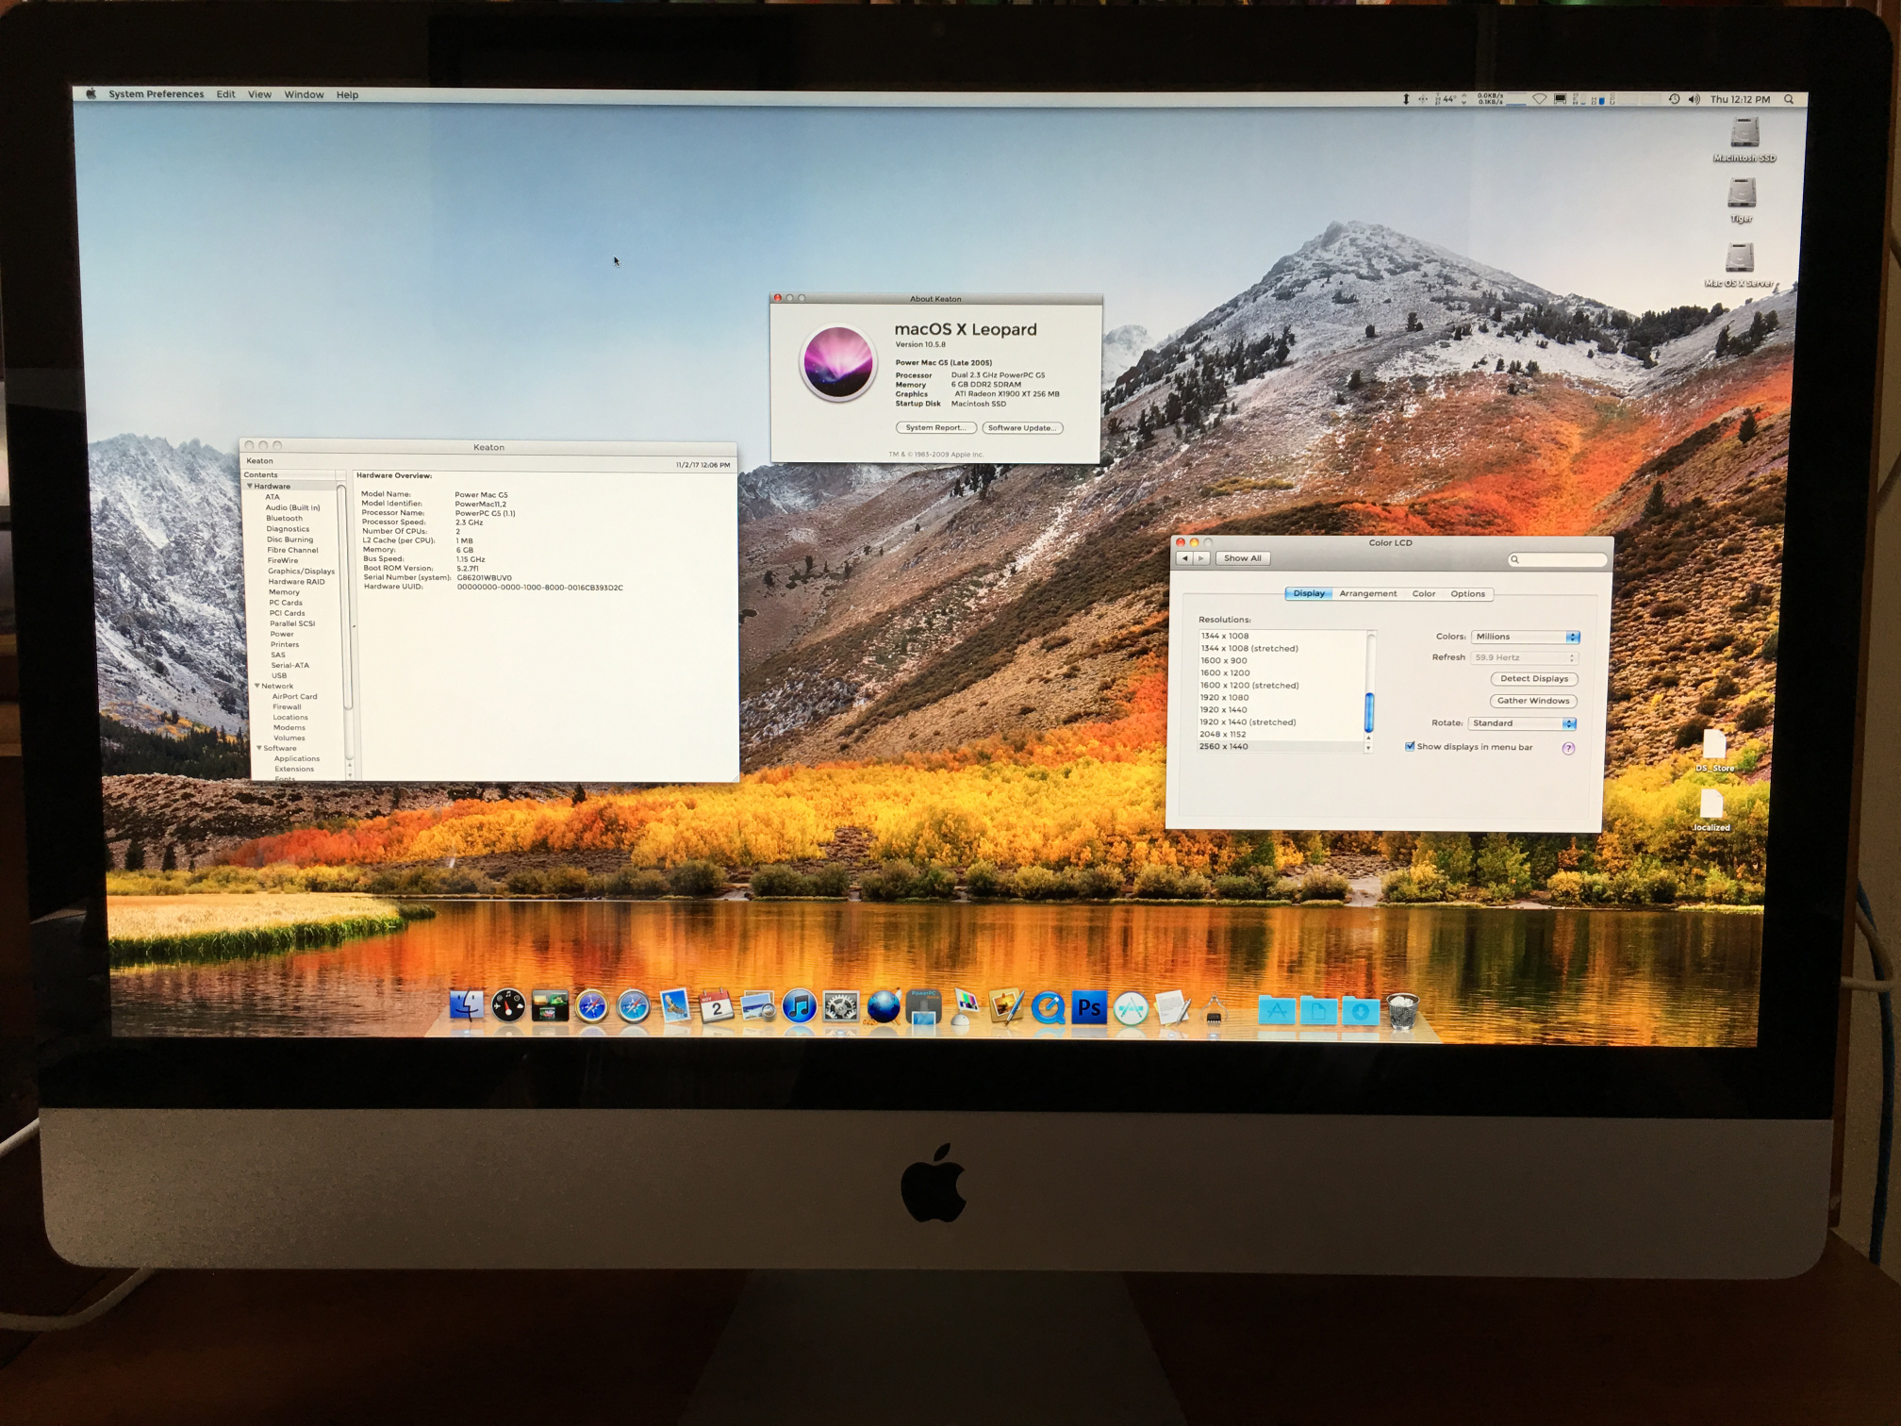Click System Report in the About window

(x=934, y=428)
